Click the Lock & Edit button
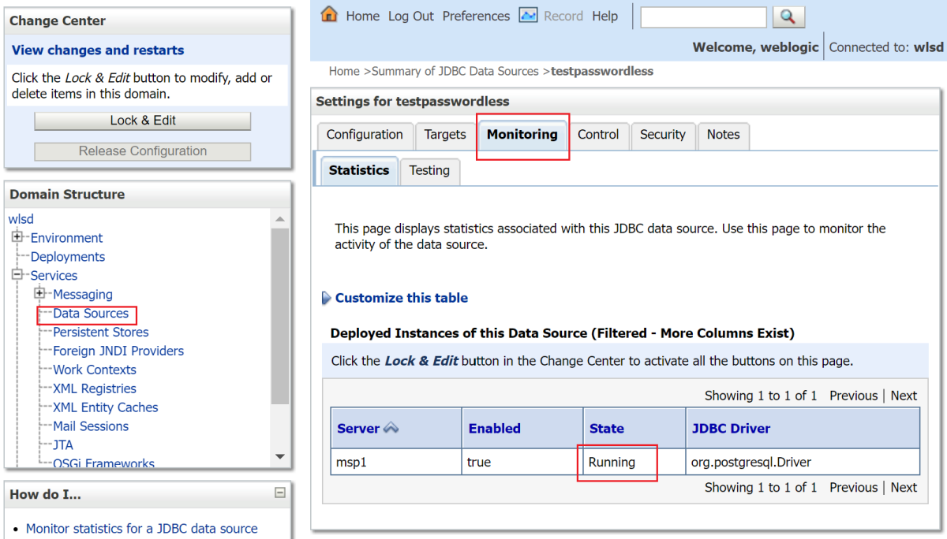 [x=142, y=121]
